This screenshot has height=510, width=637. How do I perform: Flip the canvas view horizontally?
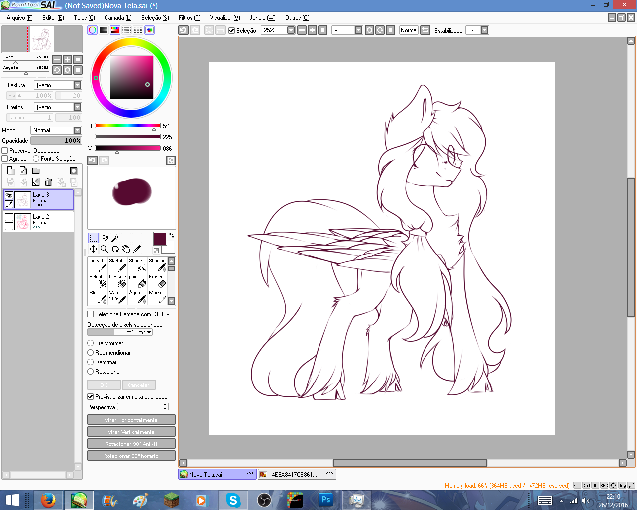click(425, 30)
